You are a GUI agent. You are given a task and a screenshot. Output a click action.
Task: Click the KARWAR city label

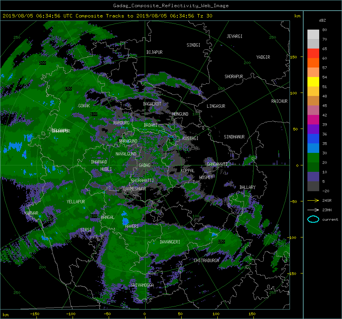coord(31,213)
